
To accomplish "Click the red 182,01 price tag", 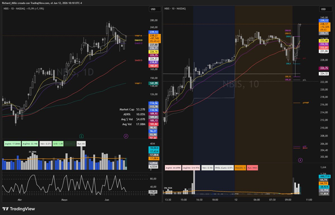I will click(x=154, y=66).
